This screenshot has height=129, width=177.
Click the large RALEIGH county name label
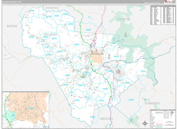[49, 35]
